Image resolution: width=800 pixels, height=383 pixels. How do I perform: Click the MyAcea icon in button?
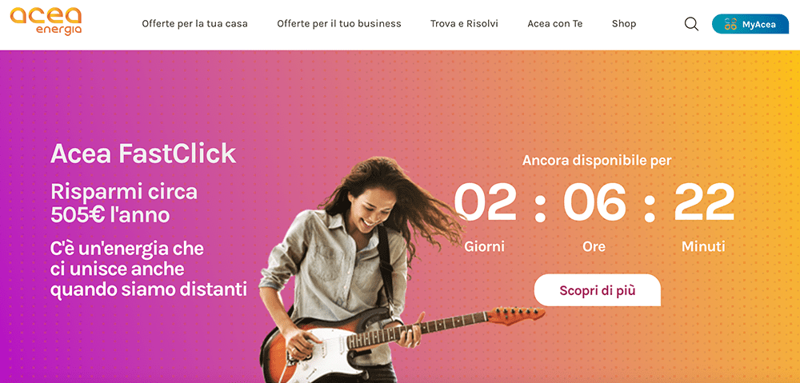coord(730,24)
